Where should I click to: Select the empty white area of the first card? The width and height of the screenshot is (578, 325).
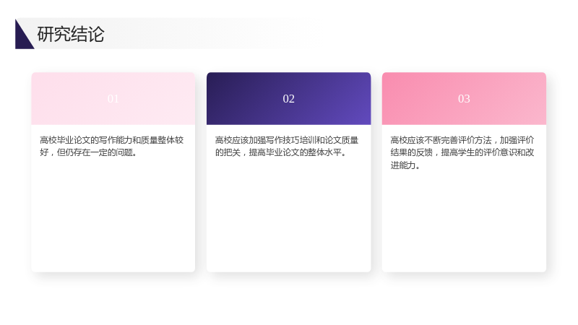coord(113,217)
